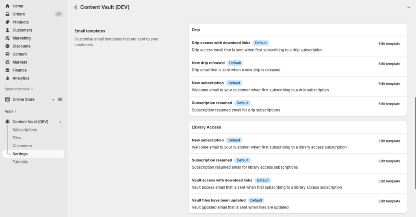Click 'Customise email templates' description text
The height and width of the screenshot is (217, 416).
tap(117, 42)
